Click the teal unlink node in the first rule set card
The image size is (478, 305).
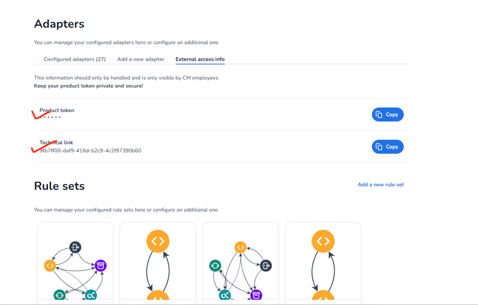pyautogui.click(x=91, y=295)
